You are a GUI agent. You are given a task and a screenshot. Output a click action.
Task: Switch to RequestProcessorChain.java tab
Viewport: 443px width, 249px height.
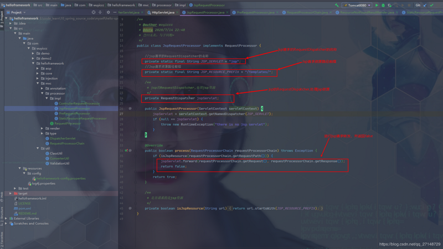tap(307, 12)
